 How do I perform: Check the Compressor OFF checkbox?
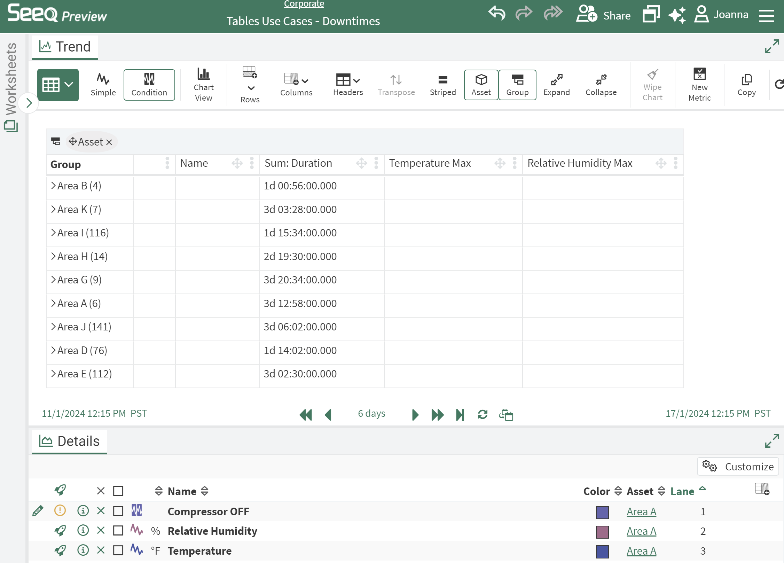118,511
